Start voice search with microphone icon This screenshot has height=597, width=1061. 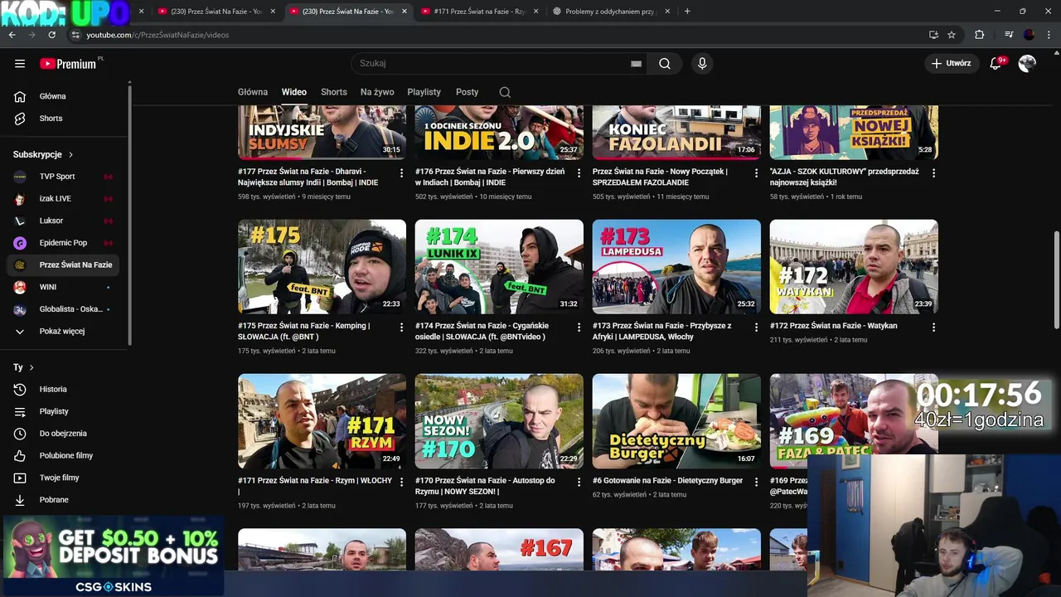click(x=702, y=63)
